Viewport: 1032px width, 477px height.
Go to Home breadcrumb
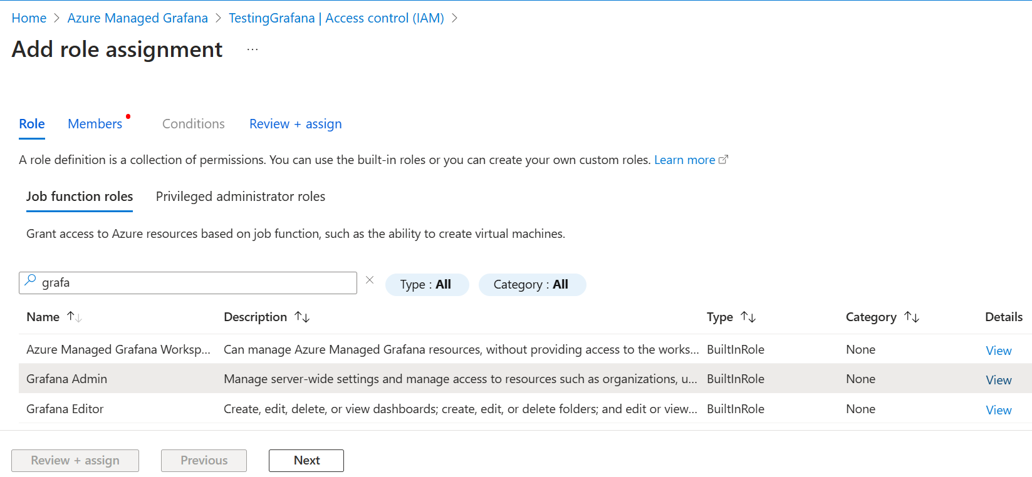[x=29, y=18]
